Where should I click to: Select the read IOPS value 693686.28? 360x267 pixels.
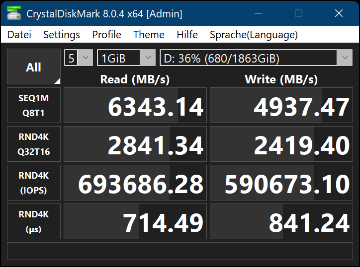click(135, 183)
